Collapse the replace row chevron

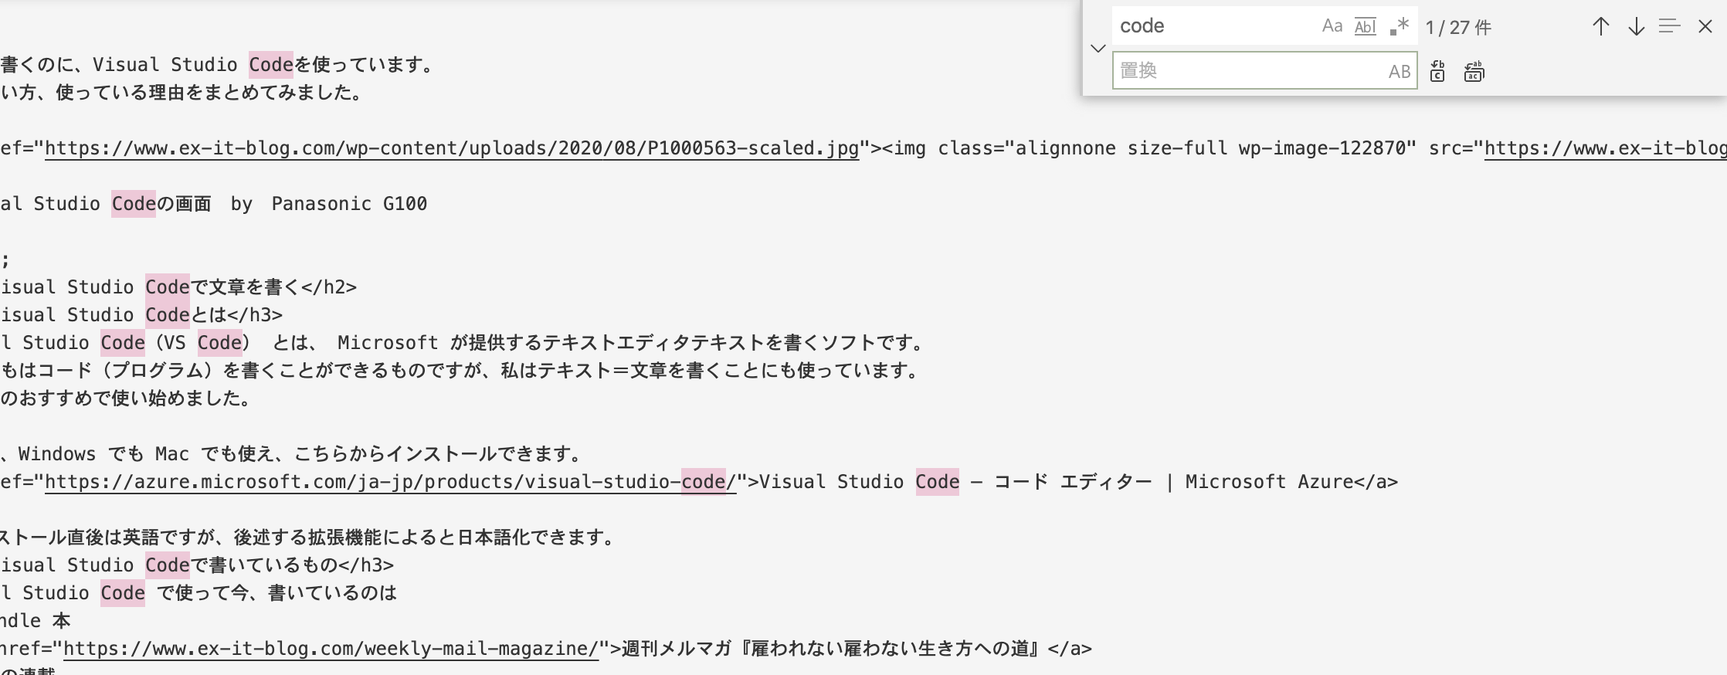tap(1098, 49)
